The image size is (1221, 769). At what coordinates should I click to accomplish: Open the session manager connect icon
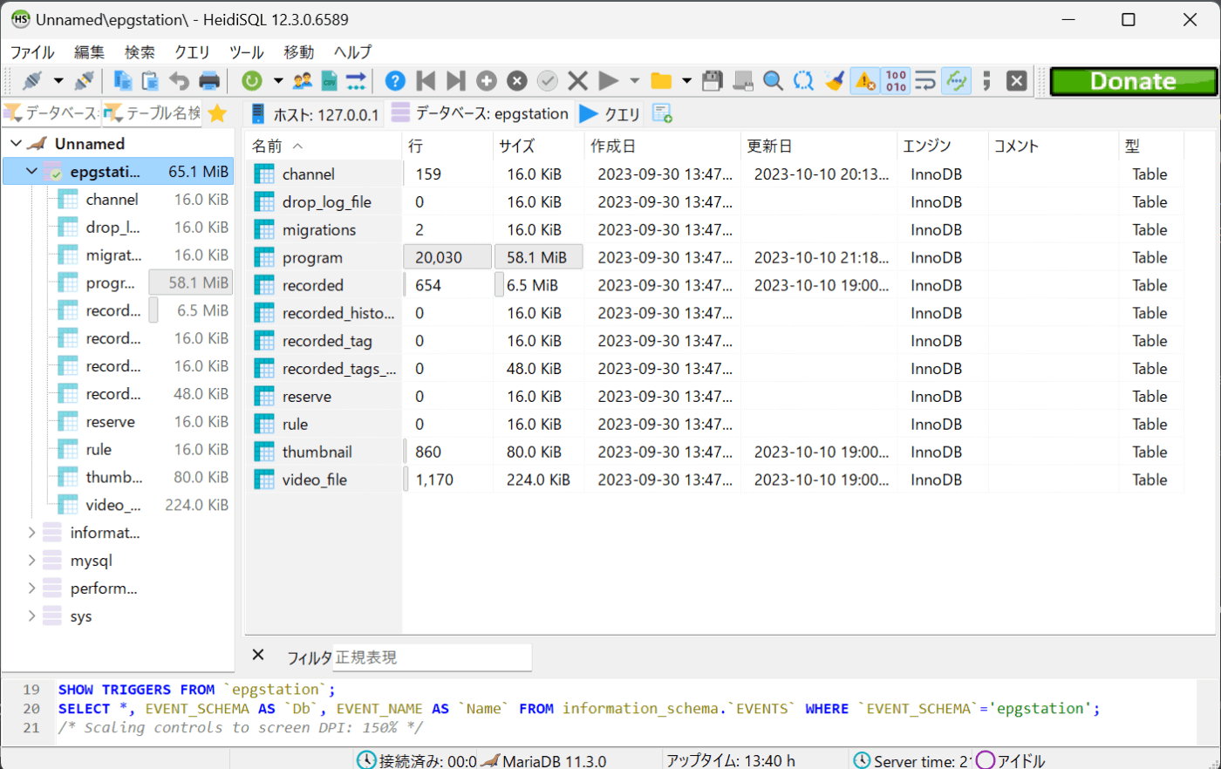coord(32,81)
